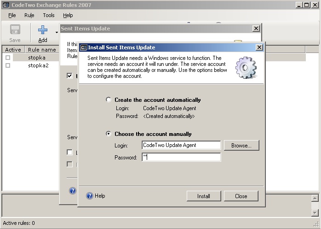Click the Active rules: 0 status text
Screen dimensions: 321x229
tap(19, 223)
